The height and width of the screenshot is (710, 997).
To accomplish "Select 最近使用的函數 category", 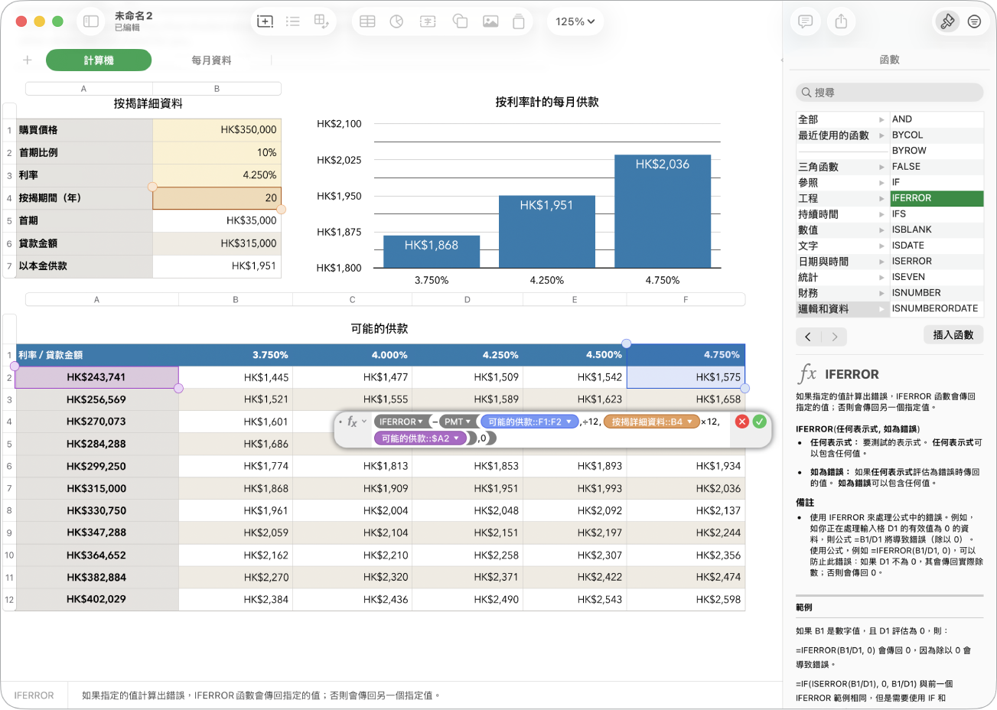I will pos(842,135).
